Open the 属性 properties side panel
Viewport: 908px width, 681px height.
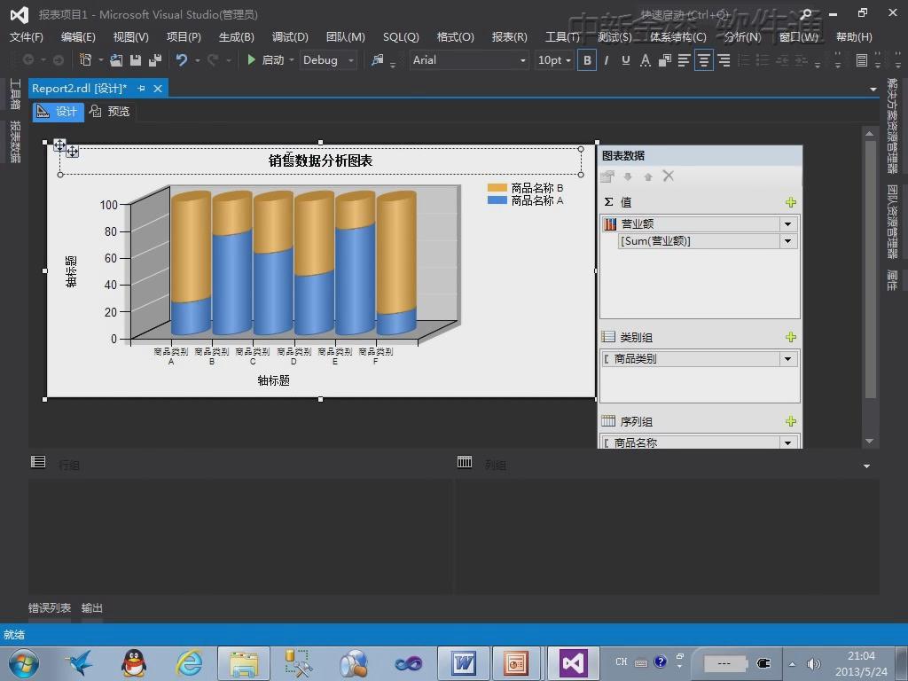coord(892,279)
